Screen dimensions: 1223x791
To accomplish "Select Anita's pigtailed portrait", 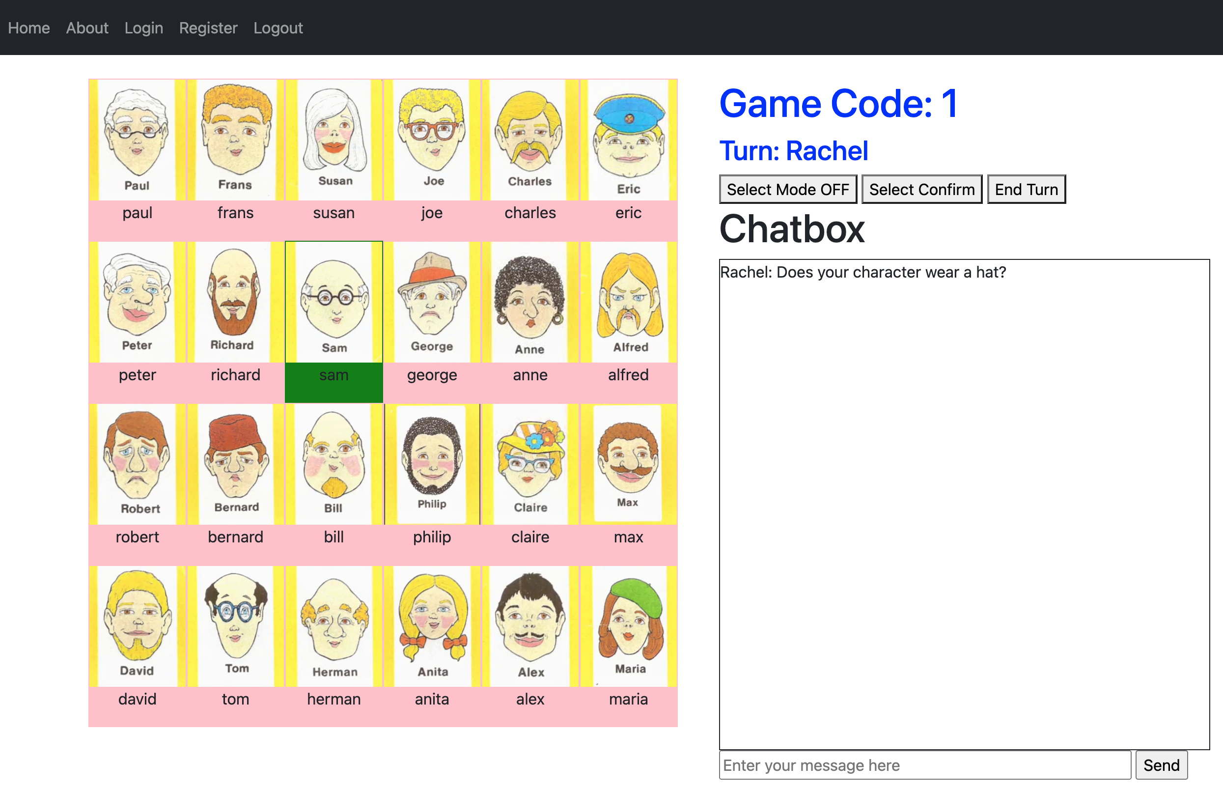I will (x=432, y=626).
